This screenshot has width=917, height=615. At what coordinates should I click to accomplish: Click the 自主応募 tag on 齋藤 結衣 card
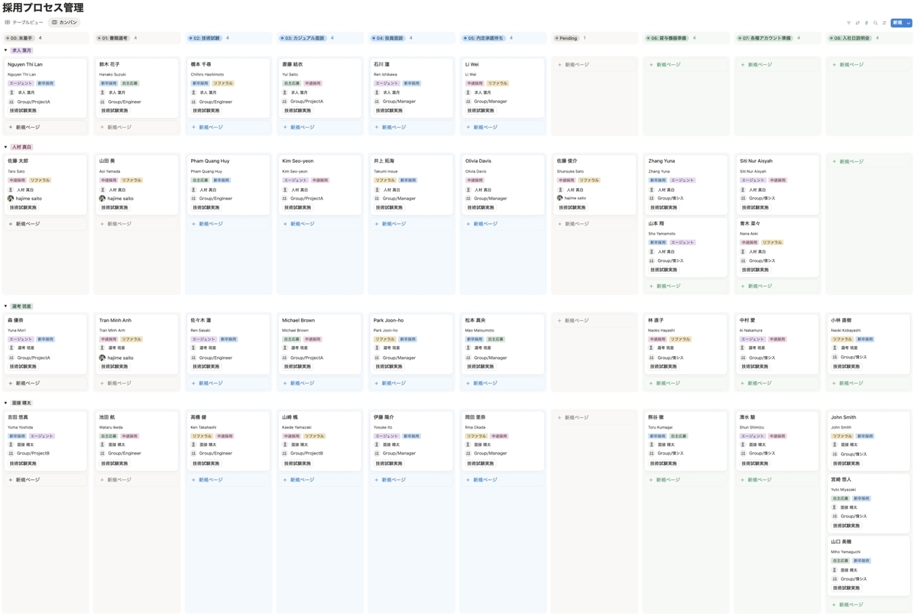(292, 83)
